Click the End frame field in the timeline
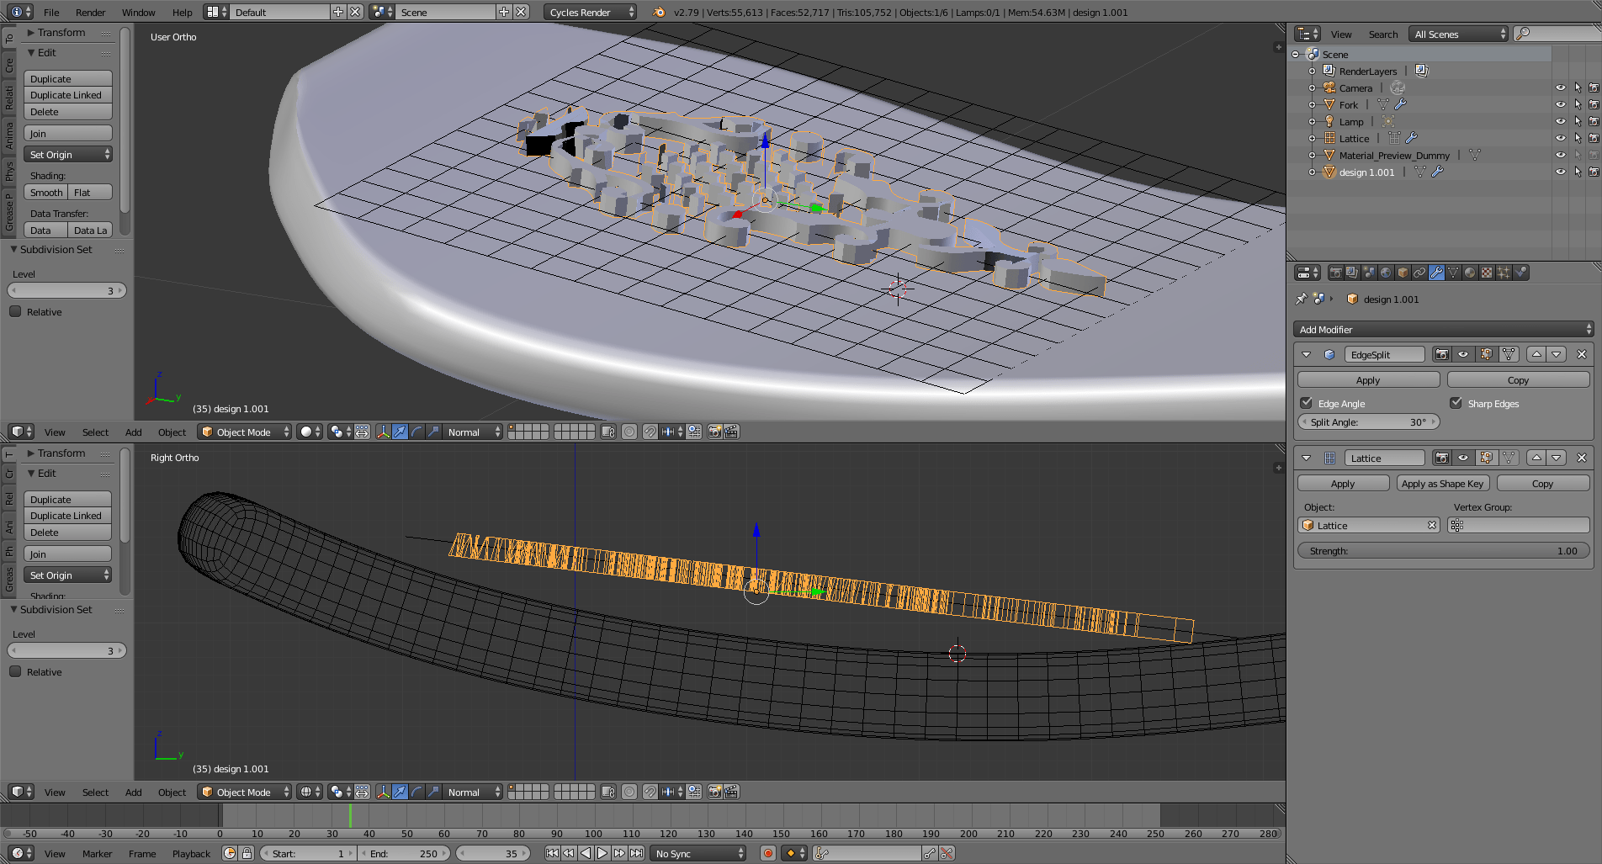This screenshot has width=1602, height=864. tap(405, 853)
